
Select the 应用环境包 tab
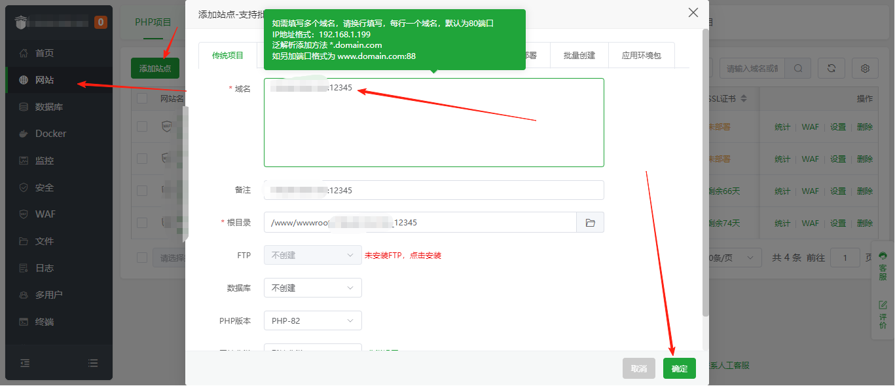640,55
